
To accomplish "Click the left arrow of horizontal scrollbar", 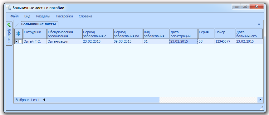I will [x=44, y=100].
